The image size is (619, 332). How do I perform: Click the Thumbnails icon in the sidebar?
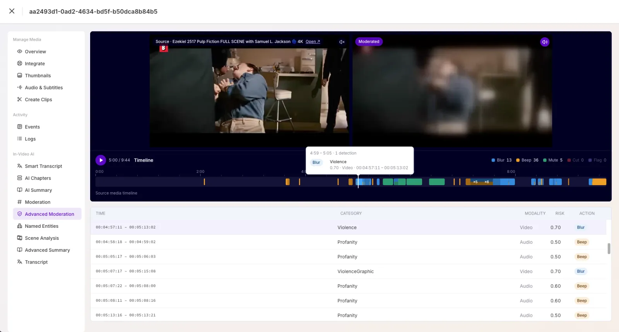coord(19,75)
